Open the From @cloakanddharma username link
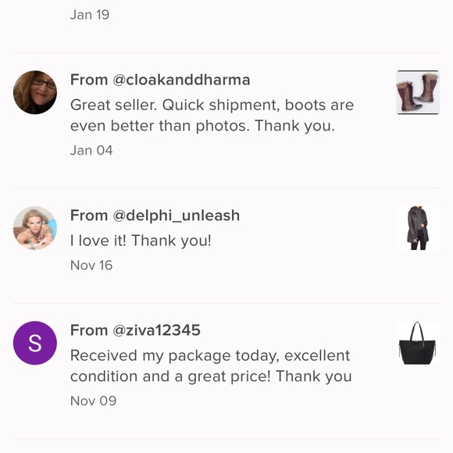Screen dimensions: 453x453 click(x=160, y=80)
